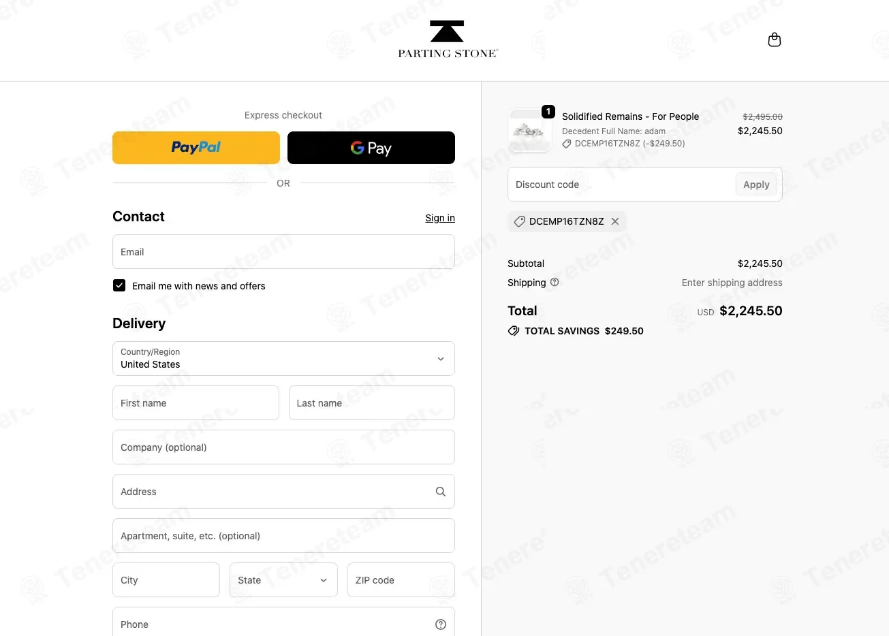
Task: Click the Parting Stone logo
Action: tap(448, 39)
